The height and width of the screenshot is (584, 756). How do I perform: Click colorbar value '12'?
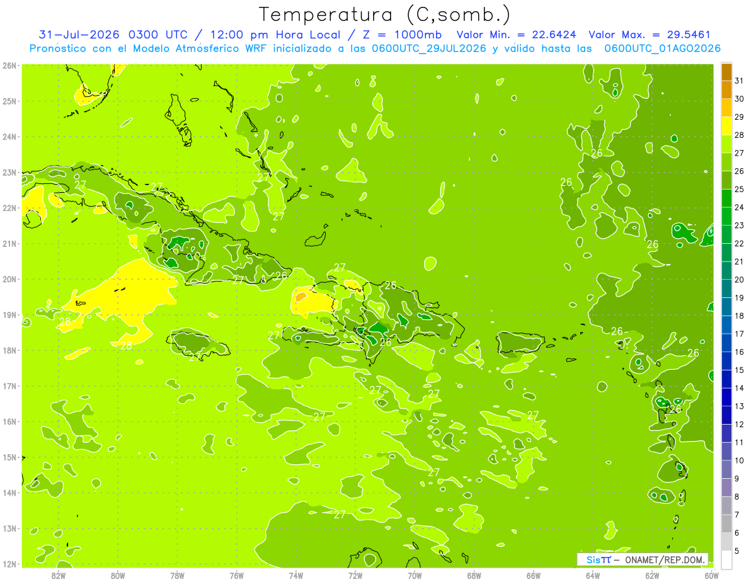coord(740,425)
